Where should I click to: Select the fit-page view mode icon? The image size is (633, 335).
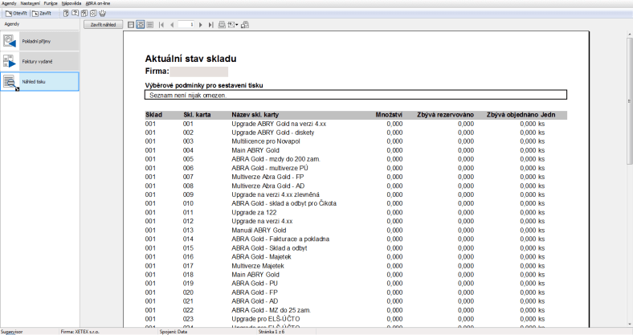(140, 25)
